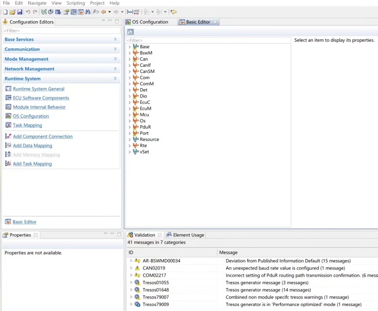Open Runtime System General link

pyautogui.click(x=38, y=89)
